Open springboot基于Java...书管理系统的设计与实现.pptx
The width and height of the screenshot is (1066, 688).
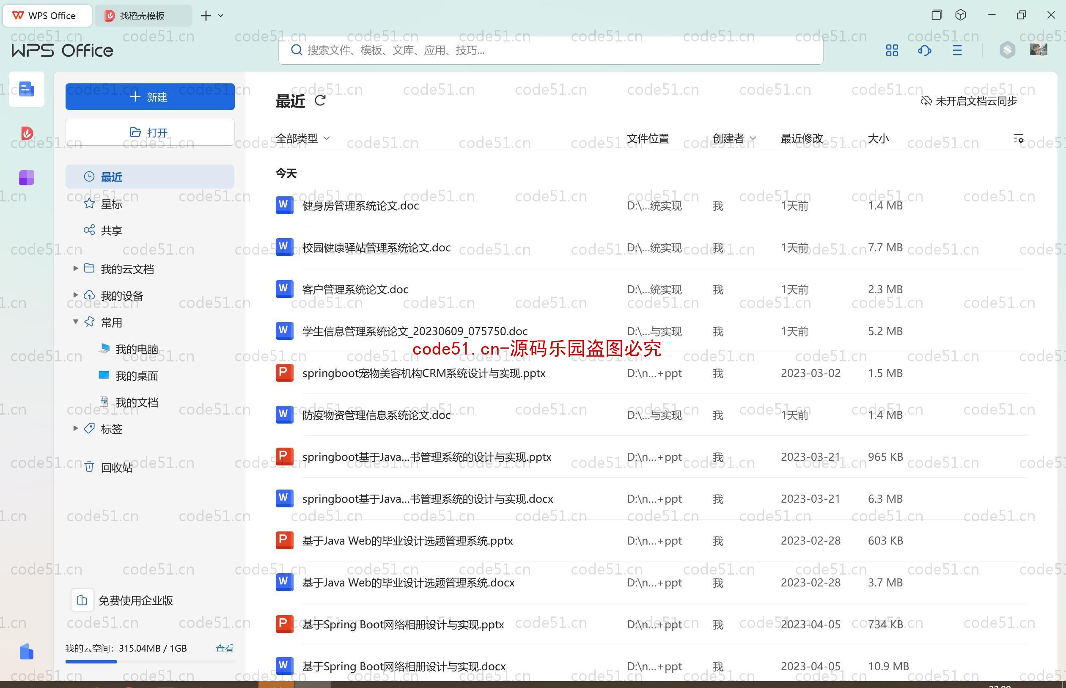[x=426, y=457]
